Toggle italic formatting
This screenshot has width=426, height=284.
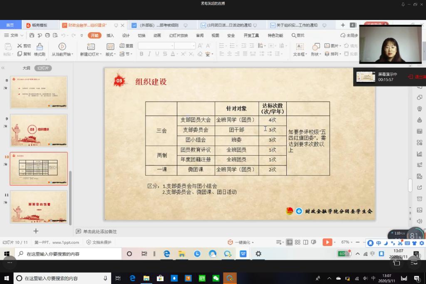[149, 54]
